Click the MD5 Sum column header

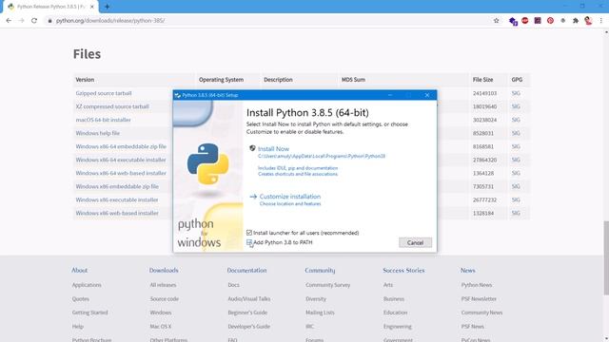(353, 80)
